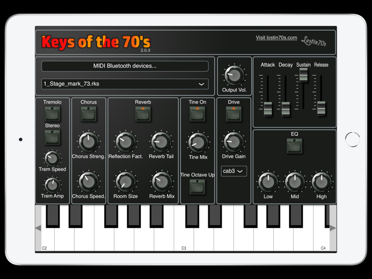Click the Trem Speed knob

pos(53,158)
